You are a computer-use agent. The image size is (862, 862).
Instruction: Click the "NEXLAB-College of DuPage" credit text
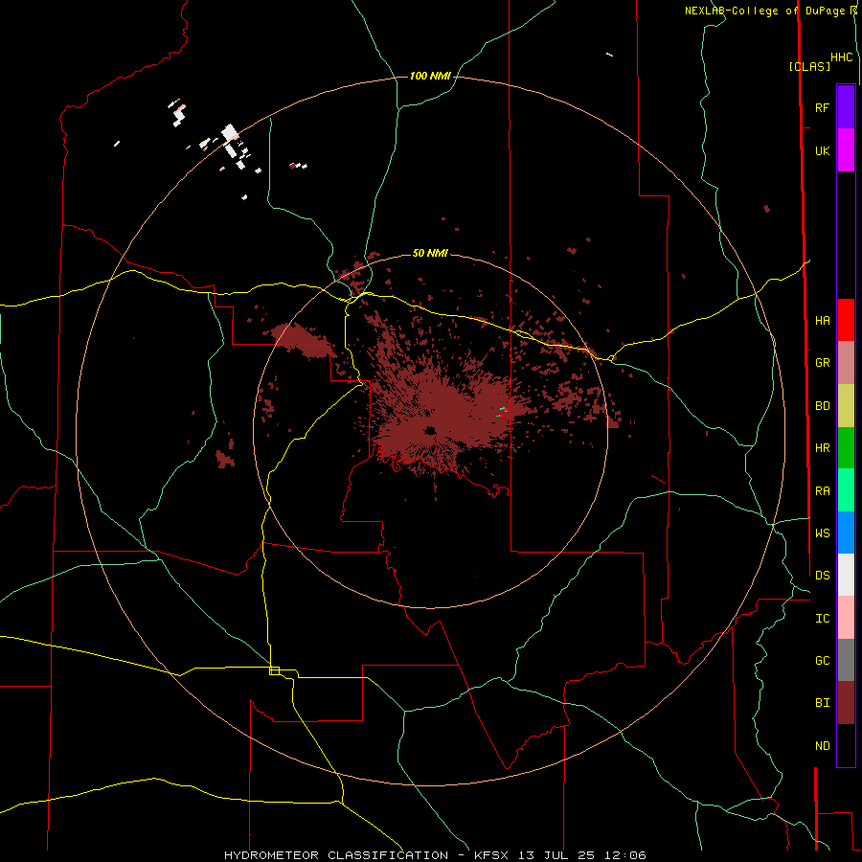click(764, 11)
